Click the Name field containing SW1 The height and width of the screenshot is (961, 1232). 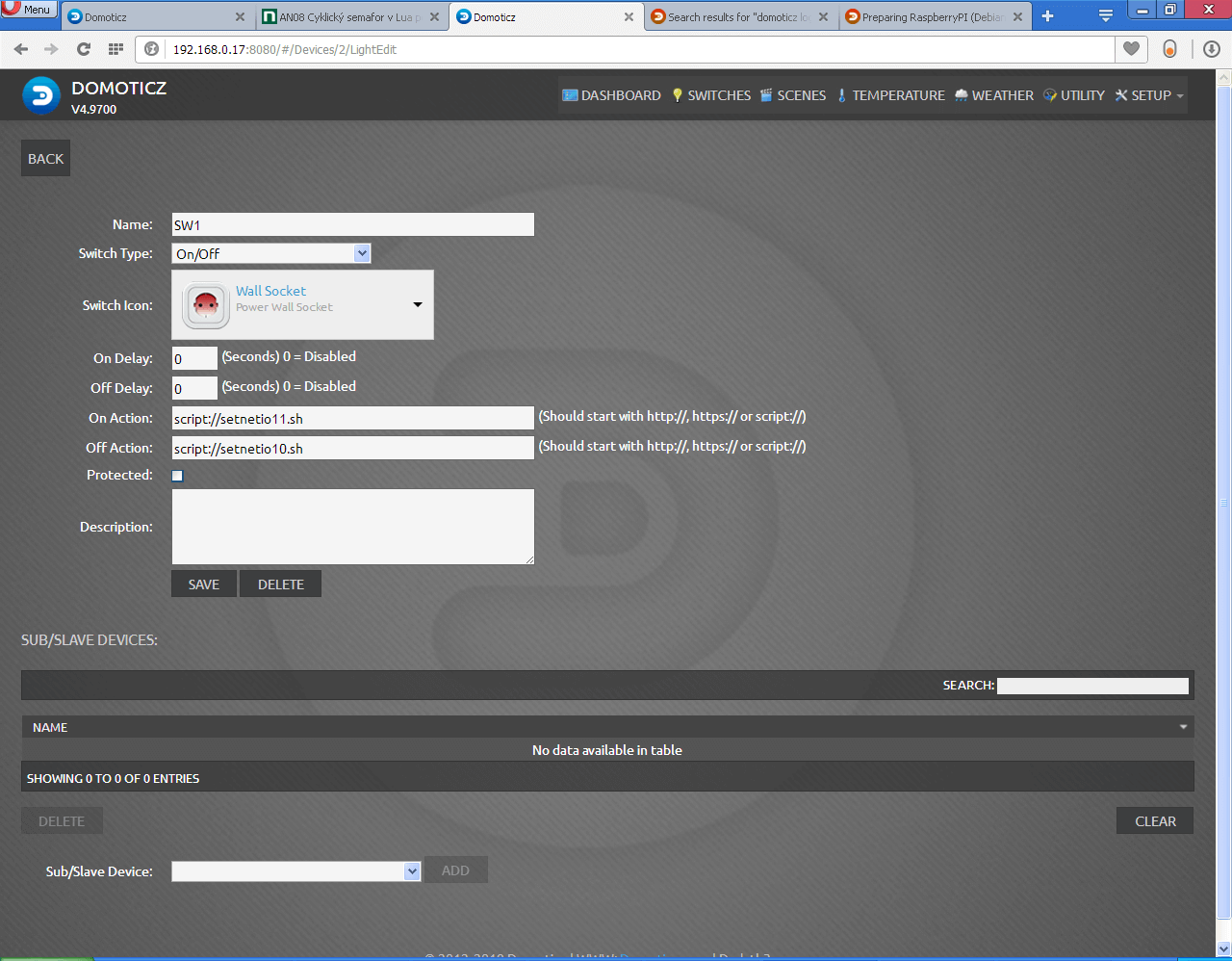pos(352,224)
